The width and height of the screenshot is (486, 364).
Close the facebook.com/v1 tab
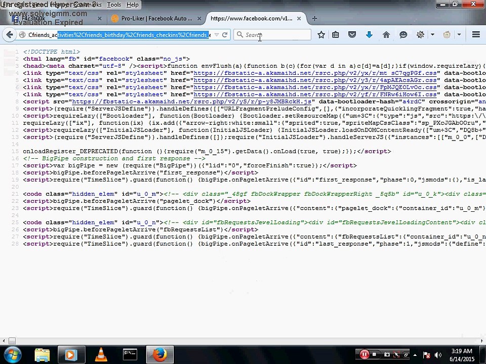tap(299, 19)
